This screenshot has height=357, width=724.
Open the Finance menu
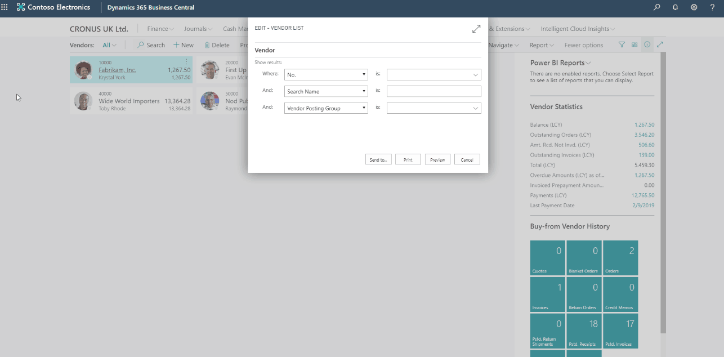(x=160, y=29)
